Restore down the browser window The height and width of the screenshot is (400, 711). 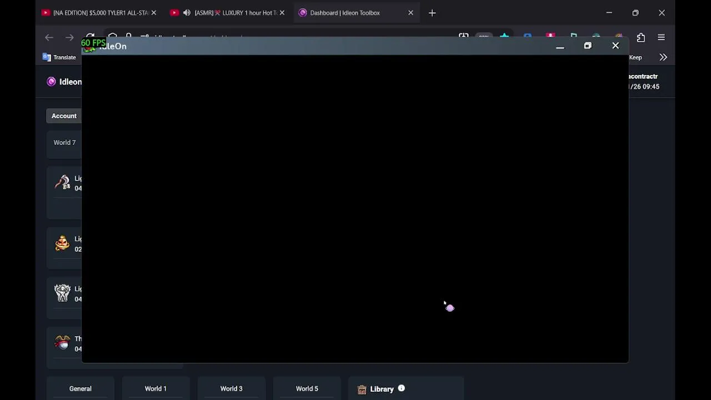[x=635, y=13]
